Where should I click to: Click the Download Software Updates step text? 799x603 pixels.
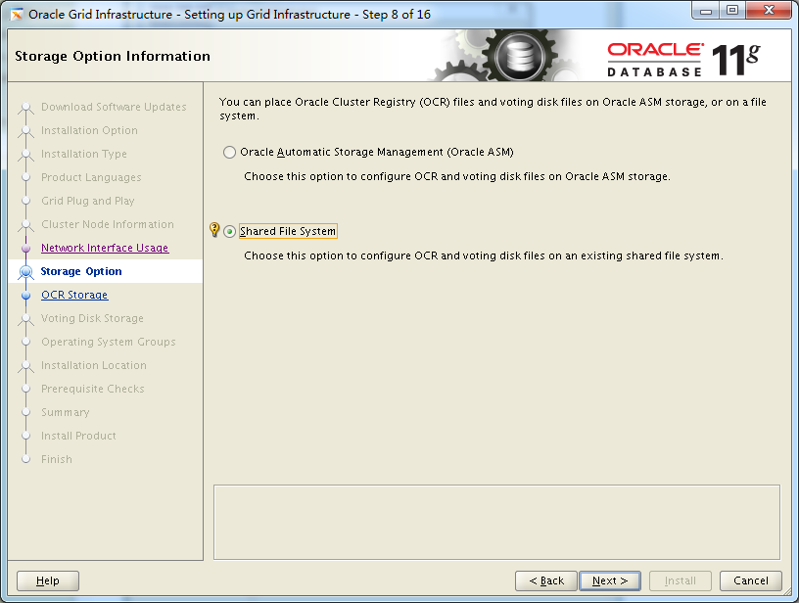(114, 107)
